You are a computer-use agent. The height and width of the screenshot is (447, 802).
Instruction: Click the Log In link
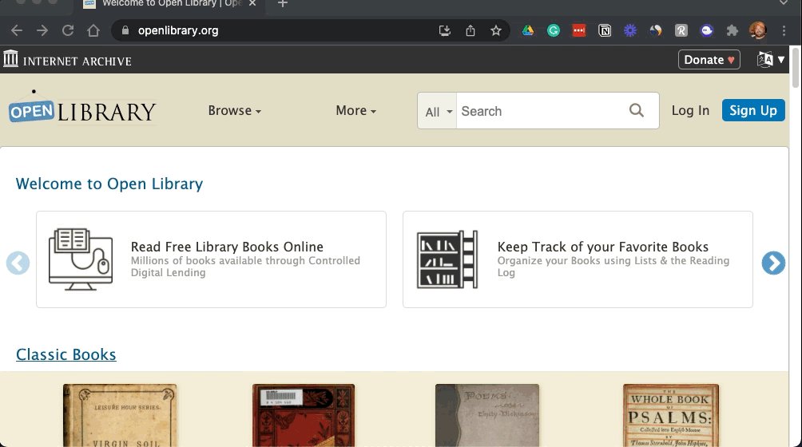pyautogui.click(x=690, y=110)
